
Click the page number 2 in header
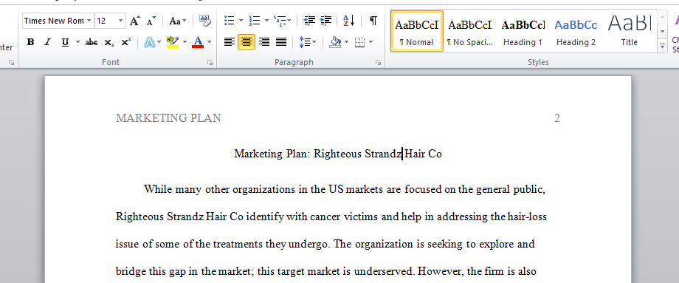[557, 118]
